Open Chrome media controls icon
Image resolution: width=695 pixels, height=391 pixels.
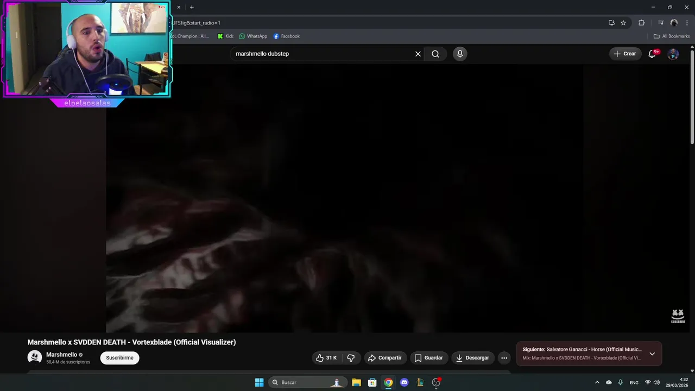pyautogui.click(x=661, y=23)
